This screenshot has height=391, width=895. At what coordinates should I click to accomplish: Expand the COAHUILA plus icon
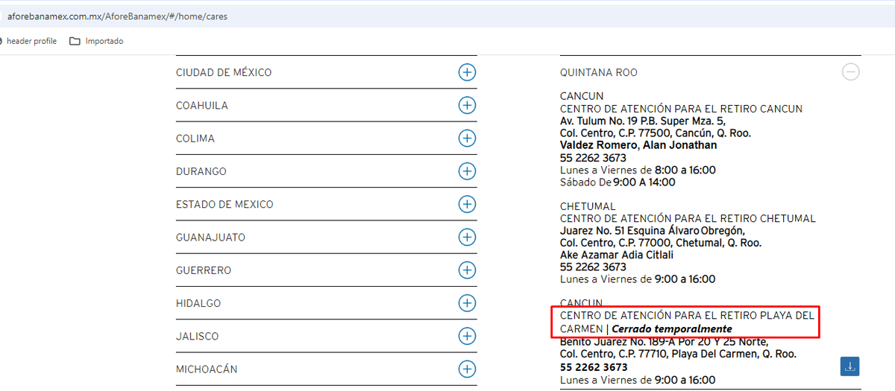coord(467,105)
